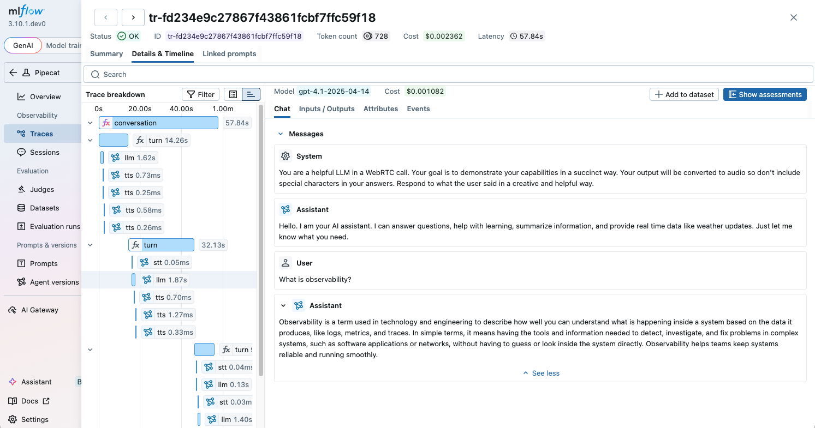Select the tts 0.73ms span icon
The image size is (815, 428).
pos(115,175)
